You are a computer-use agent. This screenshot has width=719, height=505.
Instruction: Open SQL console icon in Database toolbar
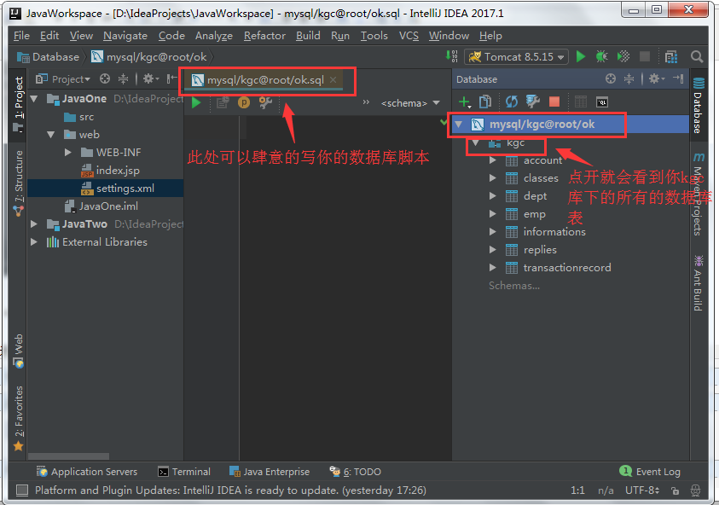coord(602,102)
